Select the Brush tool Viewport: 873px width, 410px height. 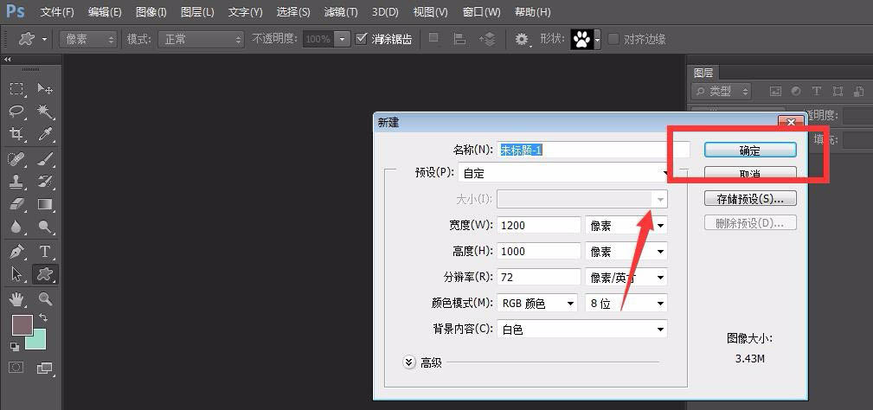coord(45,160)
